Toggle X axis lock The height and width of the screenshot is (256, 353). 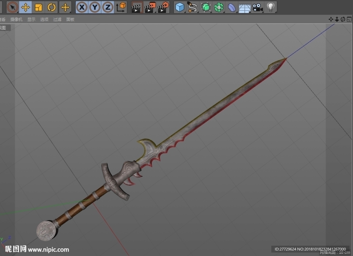pos(82,7)
